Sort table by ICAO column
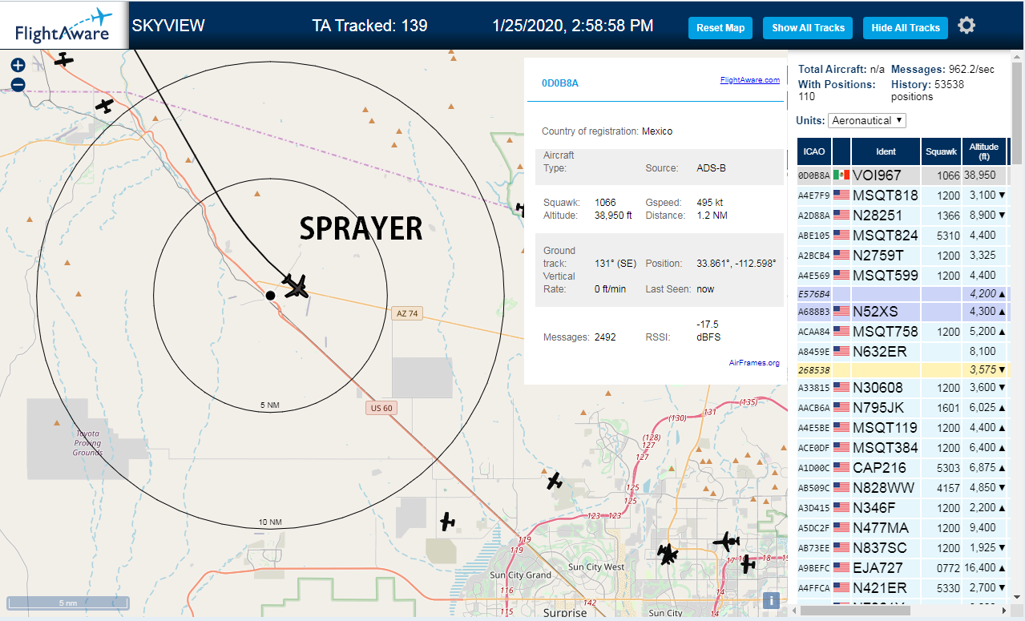Screen dimensions: 1025x621 coord(814,151)
